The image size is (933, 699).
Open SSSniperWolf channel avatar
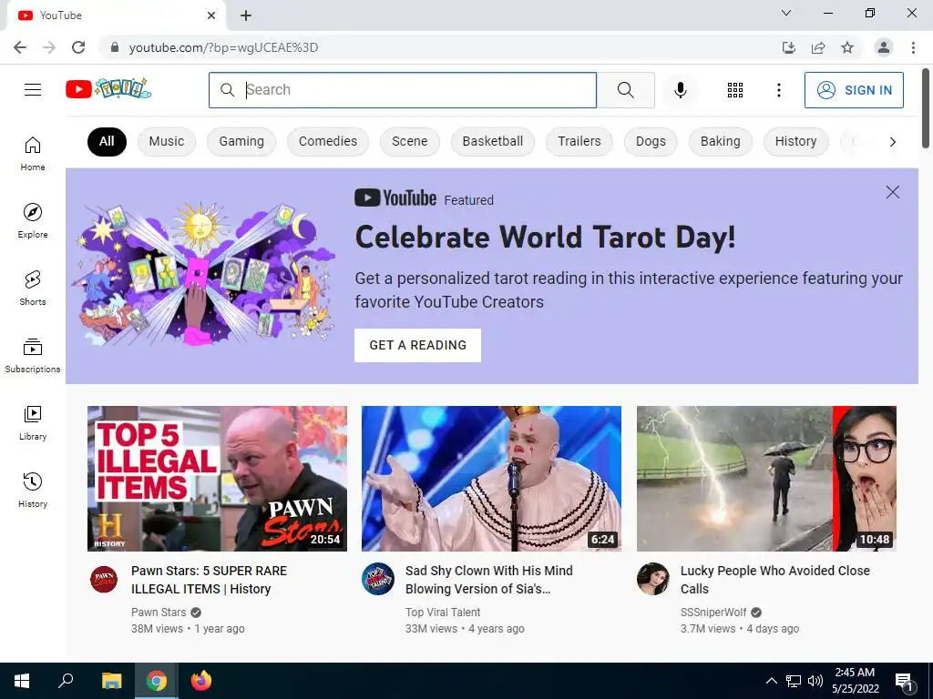pos(653,579)
